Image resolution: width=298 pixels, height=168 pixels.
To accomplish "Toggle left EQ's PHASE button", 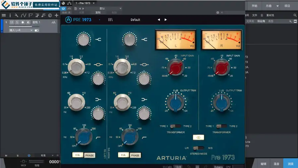I will (89, 155).
